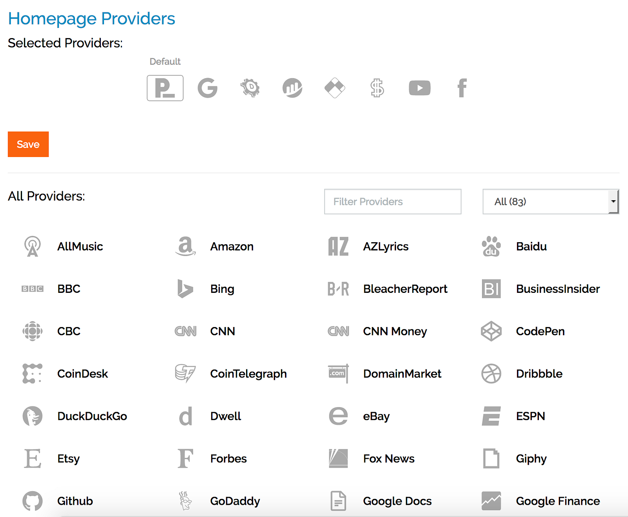The width and height of the screenshot is (628, 517).
Task: Click the BusinessInsider BI icon
Action: (491, 289)
